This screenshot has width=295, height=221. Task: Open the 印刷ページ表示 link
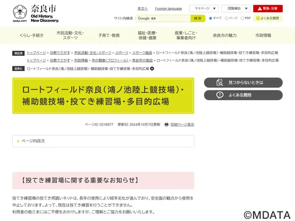click(x=182, y=124)
